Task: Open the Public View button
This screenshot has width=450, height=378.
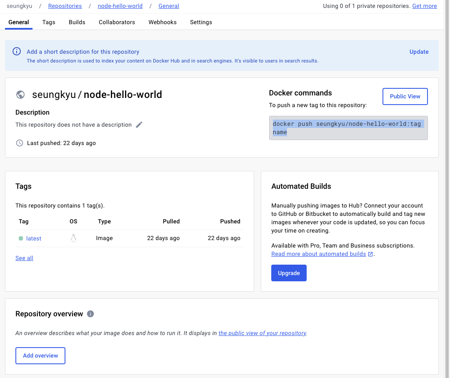Action: coord(405,96)
